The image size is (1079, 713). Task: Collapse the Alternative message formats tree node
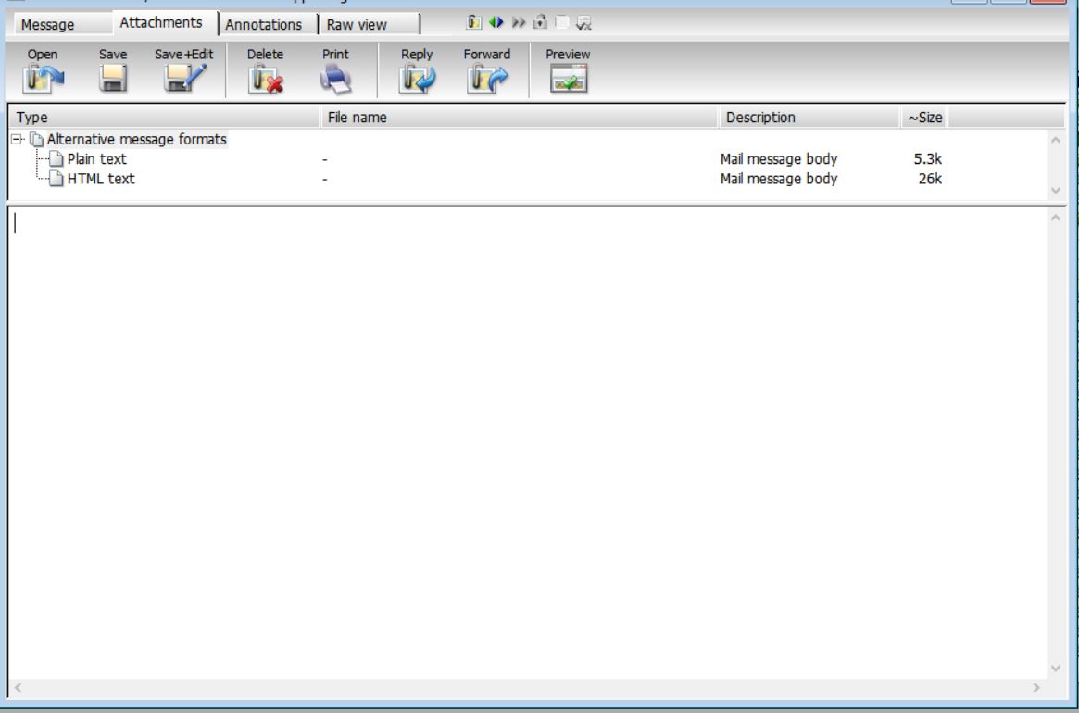pyautogui.click(x=16, y=140)
